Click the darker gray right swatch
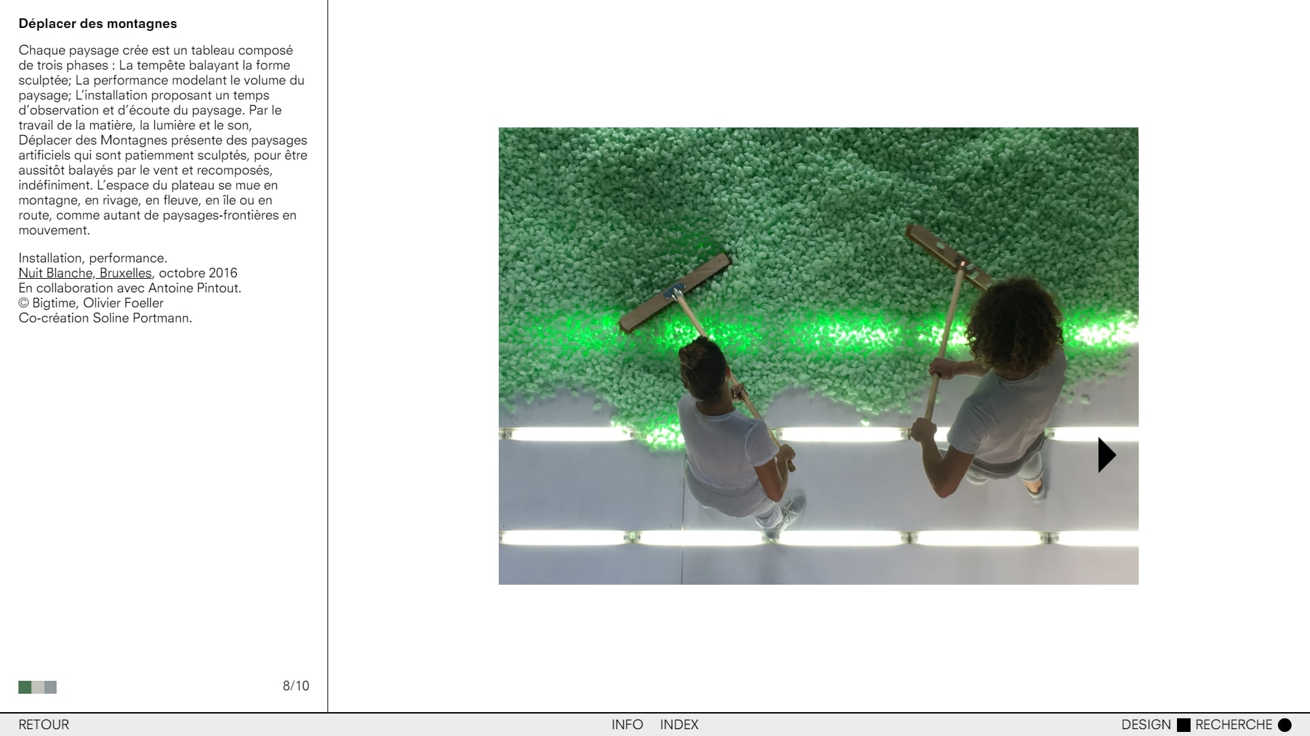This screenshot has width=1310, height=736. click(50, 687)
